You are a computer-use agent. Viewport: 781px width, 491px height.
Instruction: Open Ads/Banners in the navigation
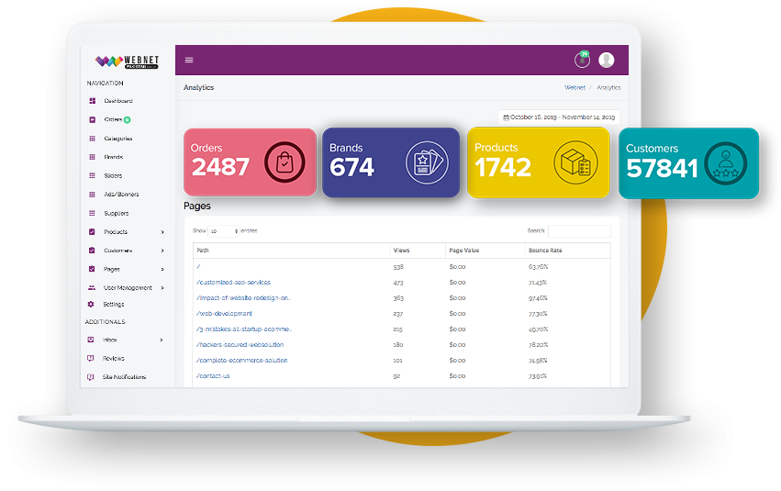(121, 195)
